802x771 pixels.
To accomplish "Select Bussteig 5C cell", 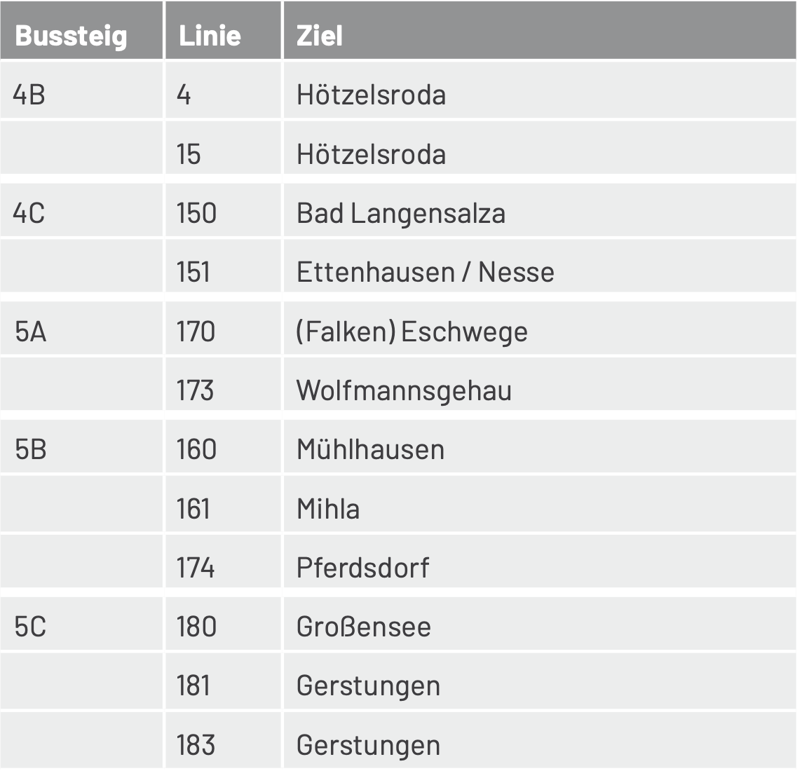I will (81, 624).
